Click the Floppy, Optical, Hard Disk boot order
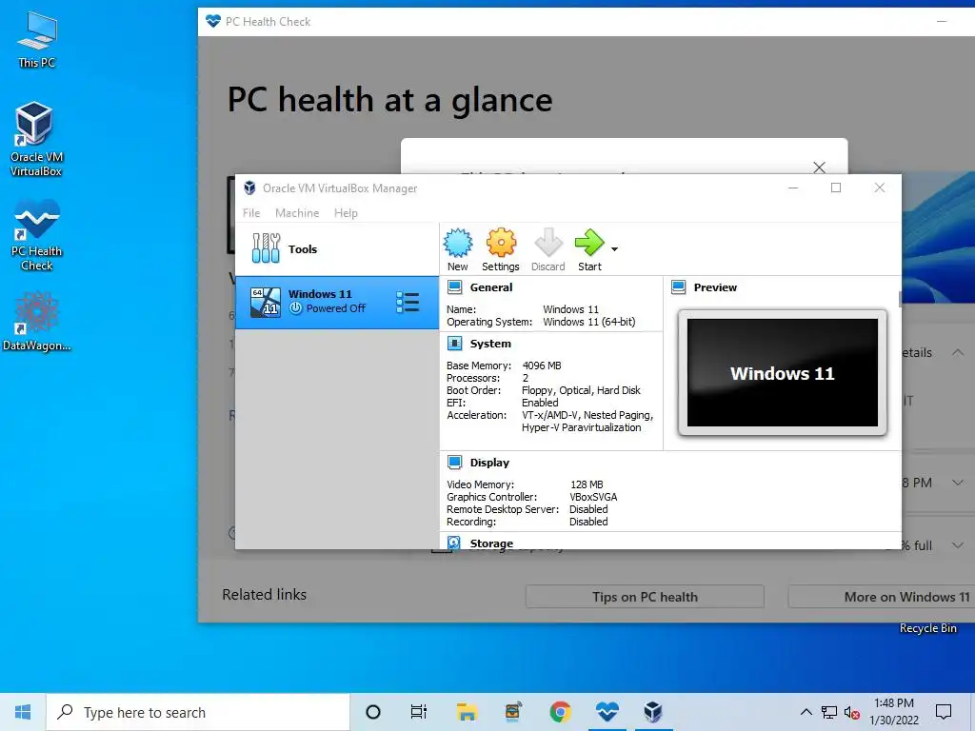975x731 pixels. 581,390
